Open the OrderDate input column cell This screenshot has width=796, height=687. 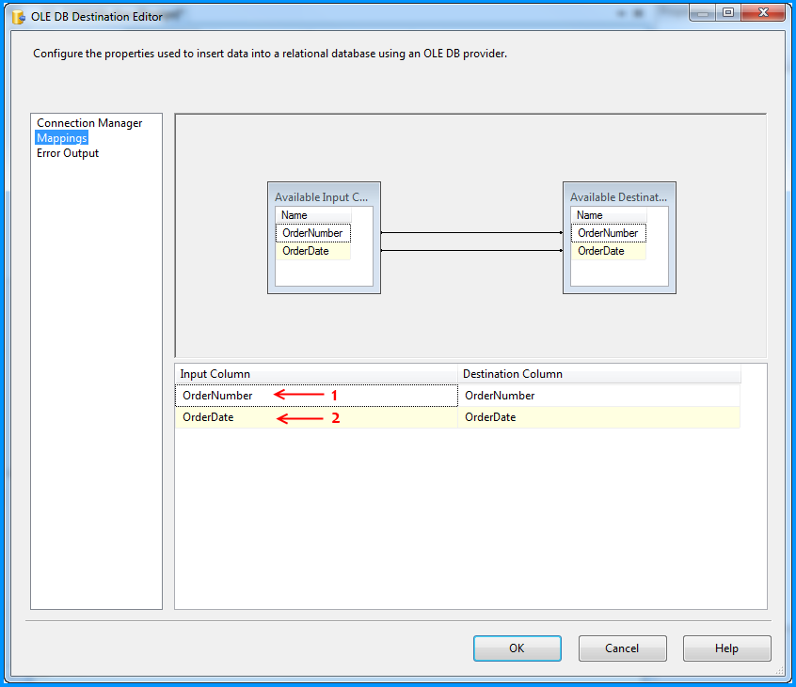pyautogui.click(x=316, y=417)
